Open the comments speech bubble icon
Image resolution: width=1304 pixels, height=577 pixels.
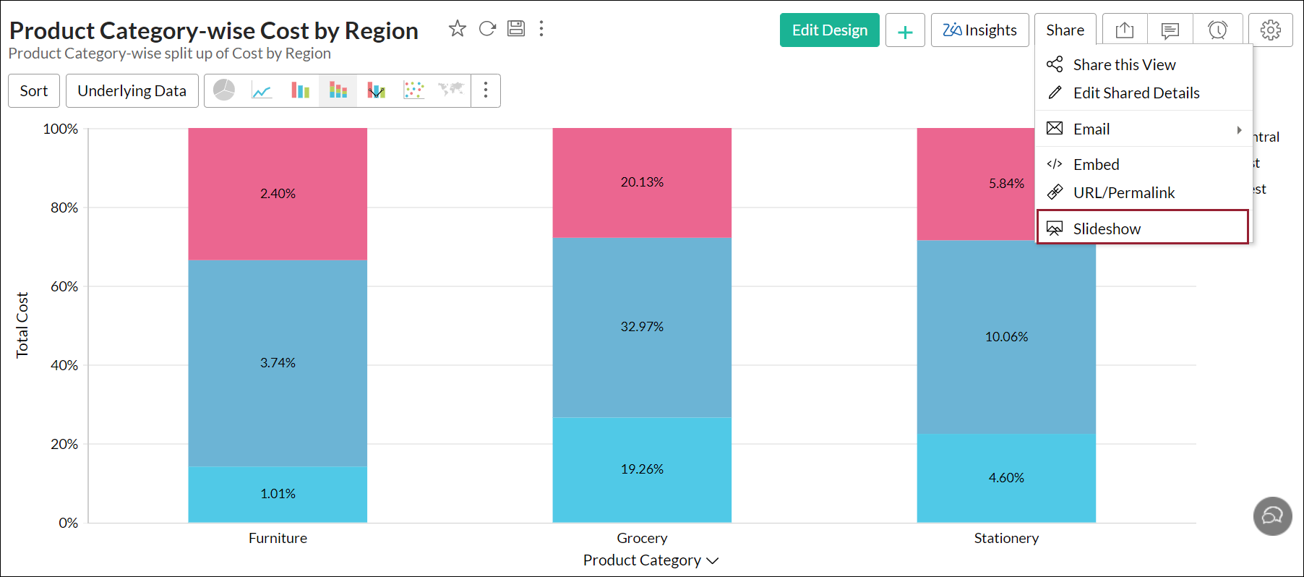[1170, 30]
